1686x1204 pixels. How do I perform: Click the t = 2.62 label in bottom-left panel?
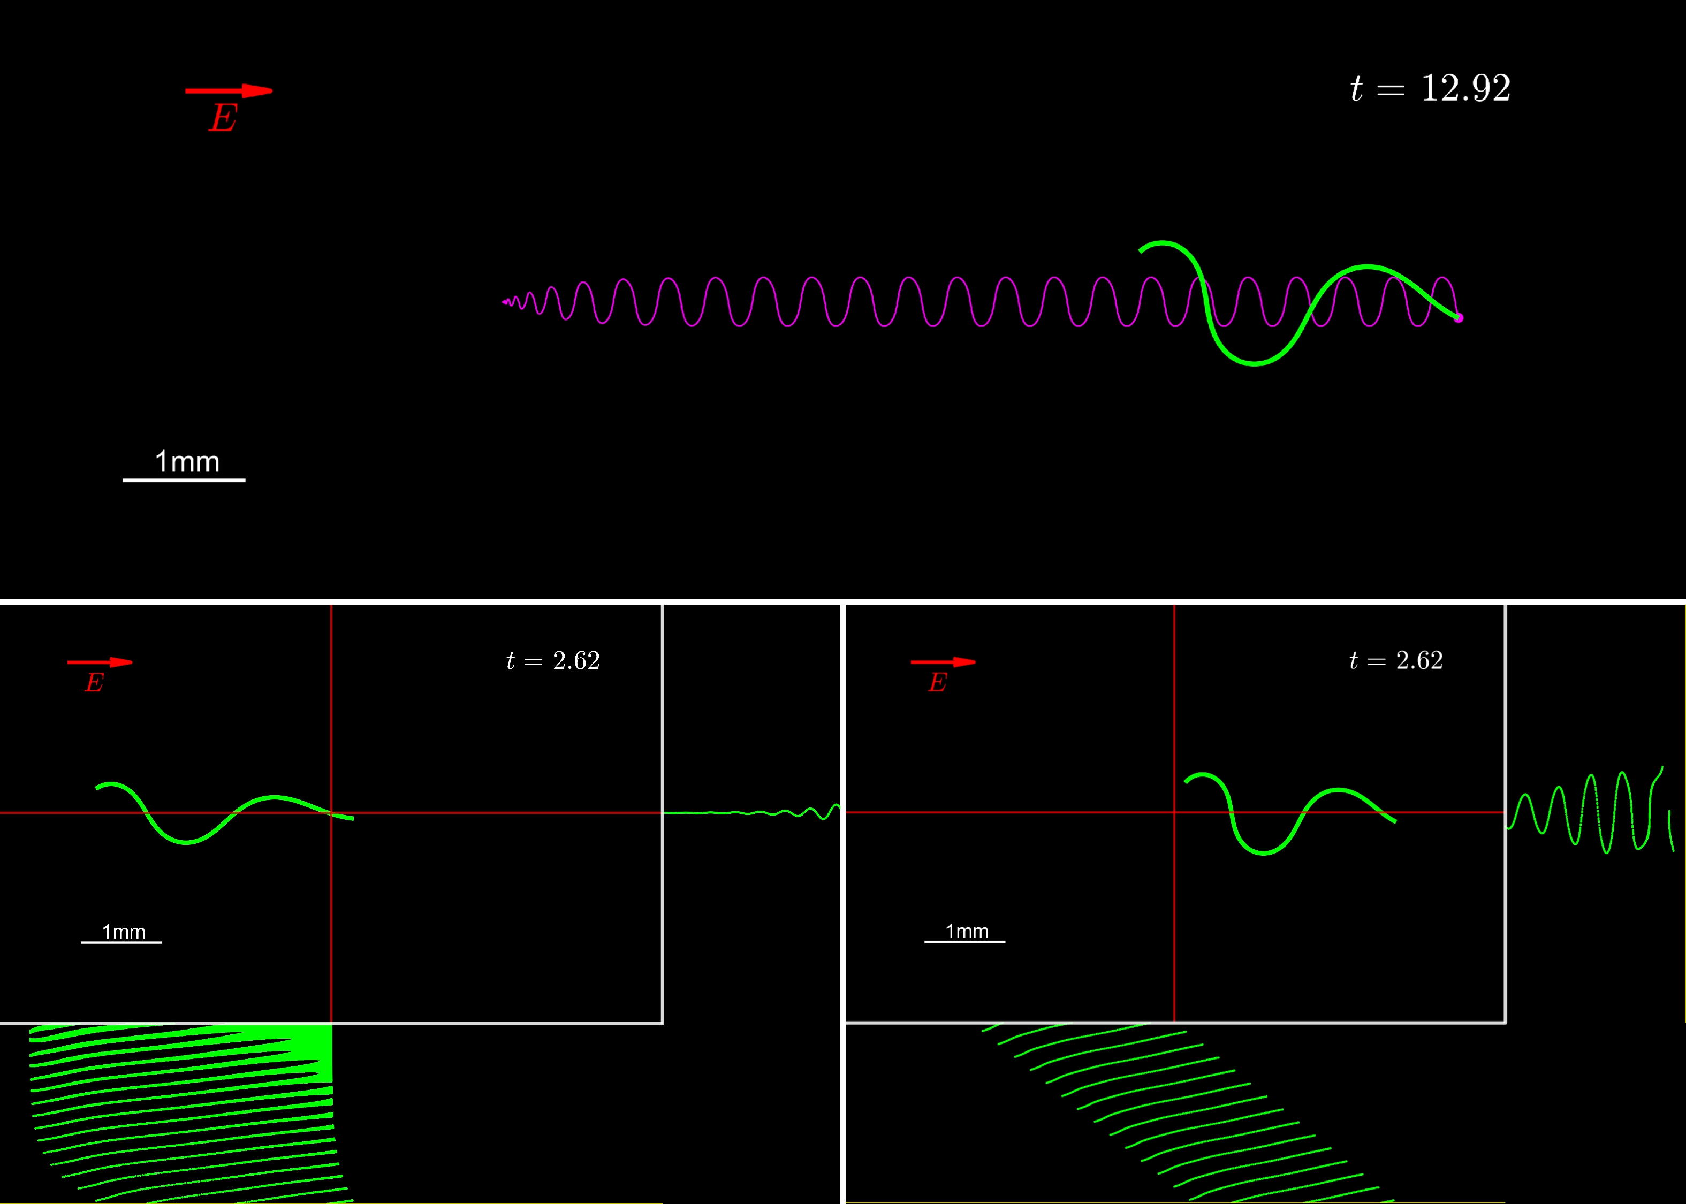[x=552, y=660]
